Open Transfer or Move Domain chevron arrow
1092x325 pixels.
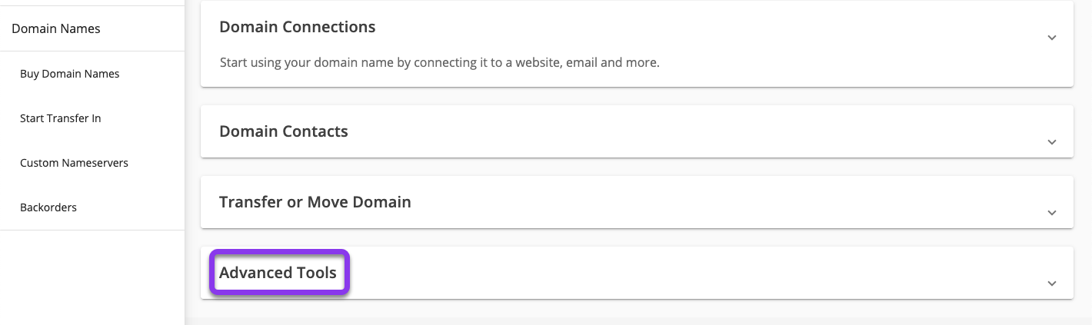[1052, 213]
